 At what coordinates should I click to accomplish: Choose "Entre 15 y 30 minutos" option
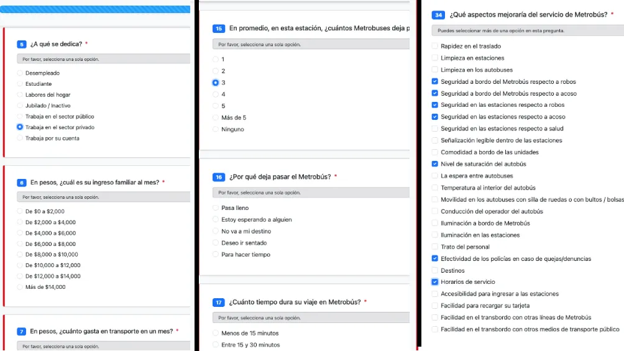216,345
